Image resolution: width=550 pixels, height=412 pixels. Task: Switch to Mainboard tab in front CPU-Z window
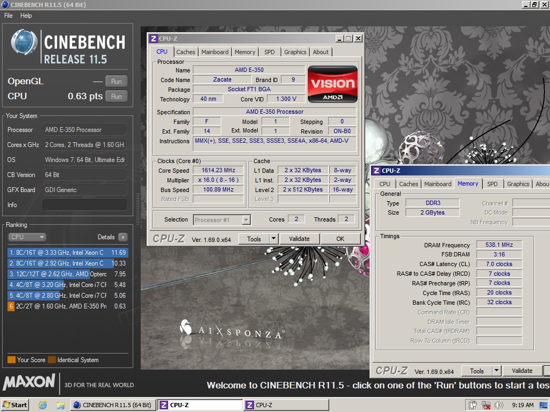point(215,52)
